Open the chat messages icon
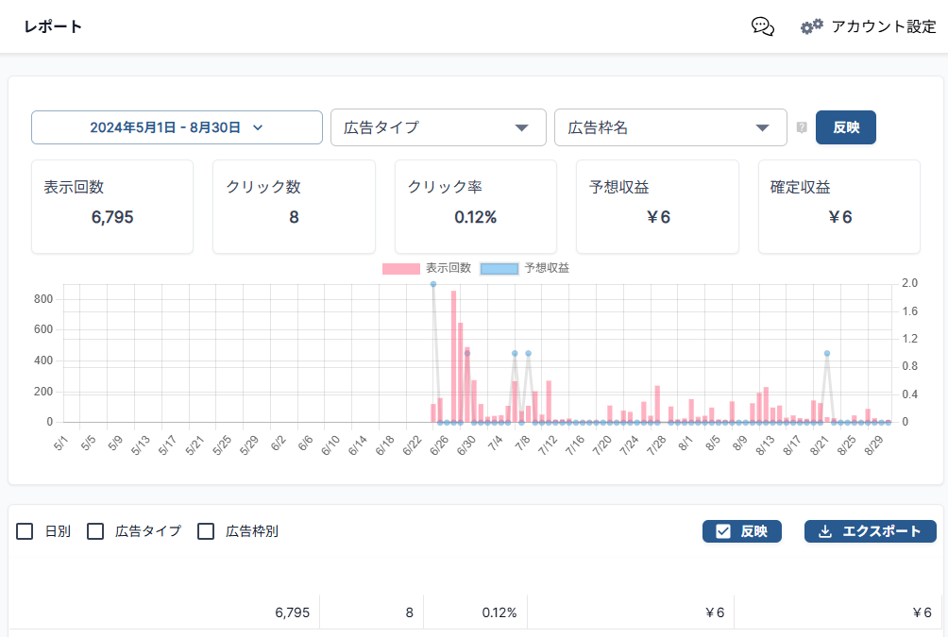948x637 pixels. pos(762,26)
